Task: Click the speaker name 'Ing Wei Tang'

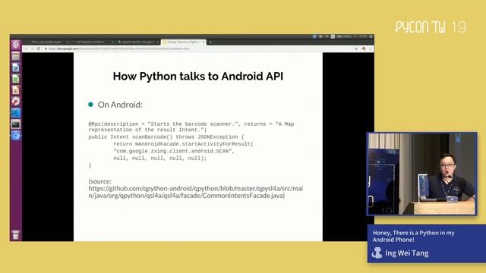Action: [407, 253]
